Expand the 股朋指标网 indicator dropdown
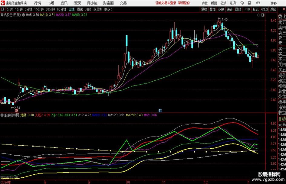The width and height of the screenshot is (286, 184). [x=2, y=115]
